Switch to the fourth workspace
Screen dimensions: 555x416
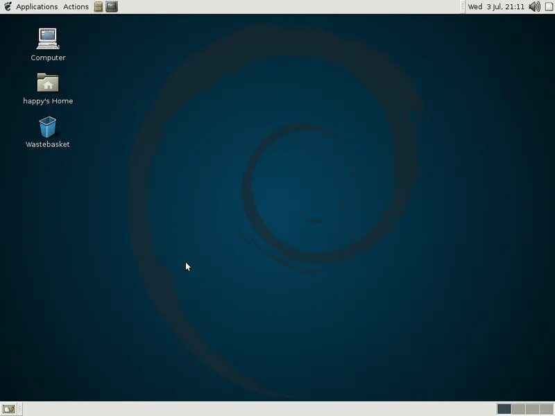[x=547, y=409]
